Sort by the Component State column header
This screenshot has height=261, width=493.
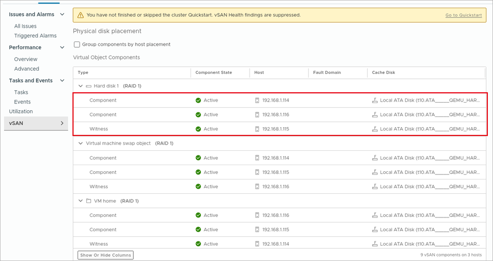coord(214,72)
